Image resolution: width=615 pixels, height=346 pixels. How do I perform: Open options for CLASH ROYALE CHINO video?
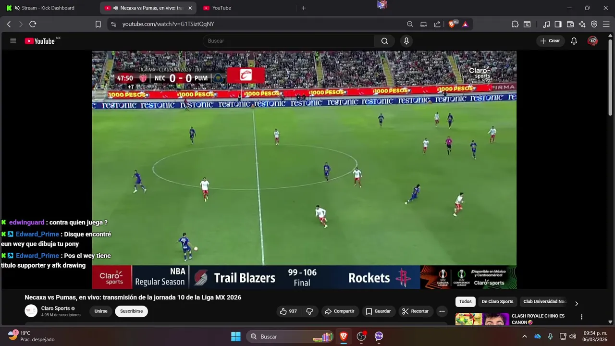click(x=581, y=317)
